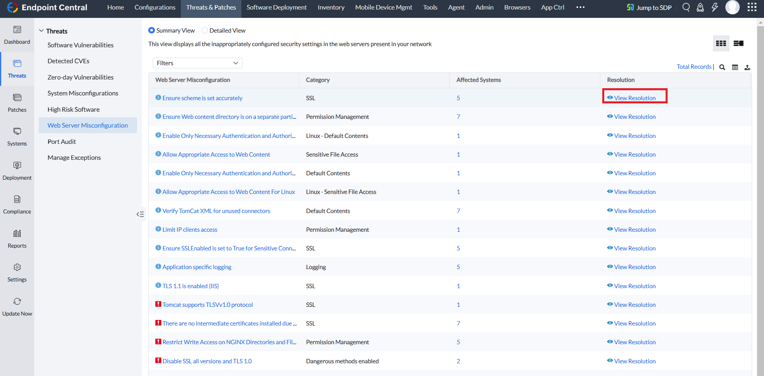Open Update Now in the sidebar
764x376 pixels.
pyautogui.click(x=17, y=306)
